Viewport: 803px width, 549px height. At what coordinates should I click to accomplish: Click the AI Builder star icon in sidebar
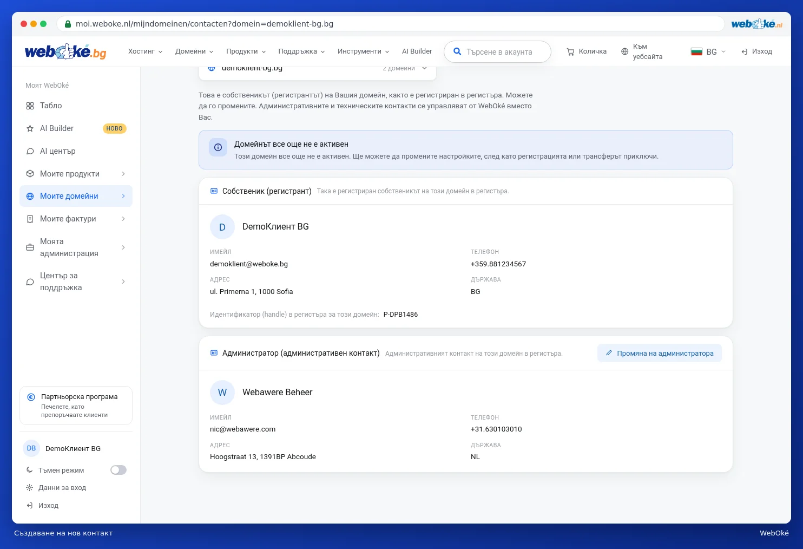(30, 129)
